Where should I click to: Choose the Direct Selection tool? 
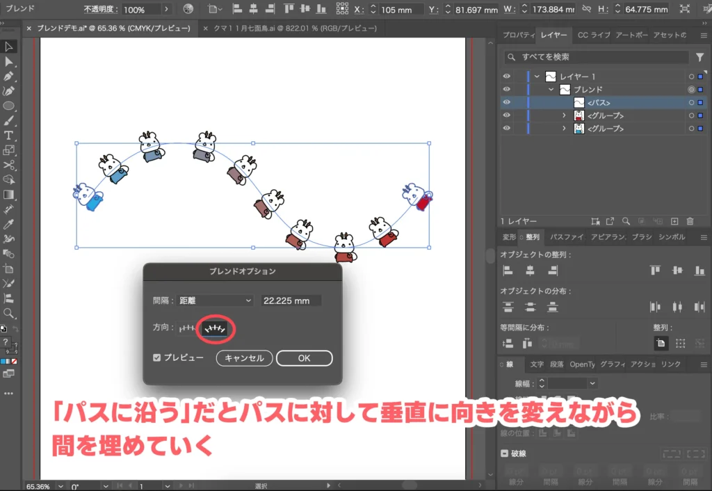tap(9, 62)
